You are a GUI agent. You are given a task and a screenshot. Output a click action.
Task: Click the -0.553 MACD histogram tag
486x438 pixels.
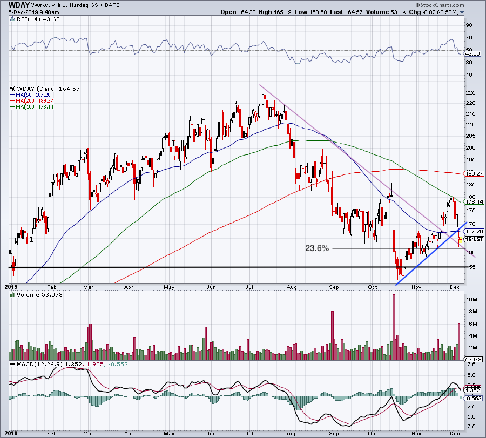pos(473,399)
